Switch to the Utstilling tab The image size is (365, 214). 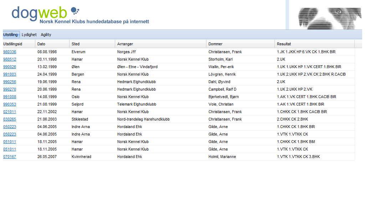[10, 35]
